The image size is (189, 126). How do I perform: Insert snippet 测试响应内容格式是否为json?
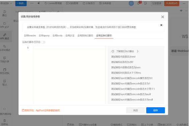(126, 67)
